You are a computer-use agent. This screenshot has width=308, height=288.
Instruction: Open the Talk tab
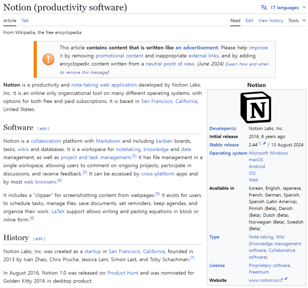coord(25,21)
